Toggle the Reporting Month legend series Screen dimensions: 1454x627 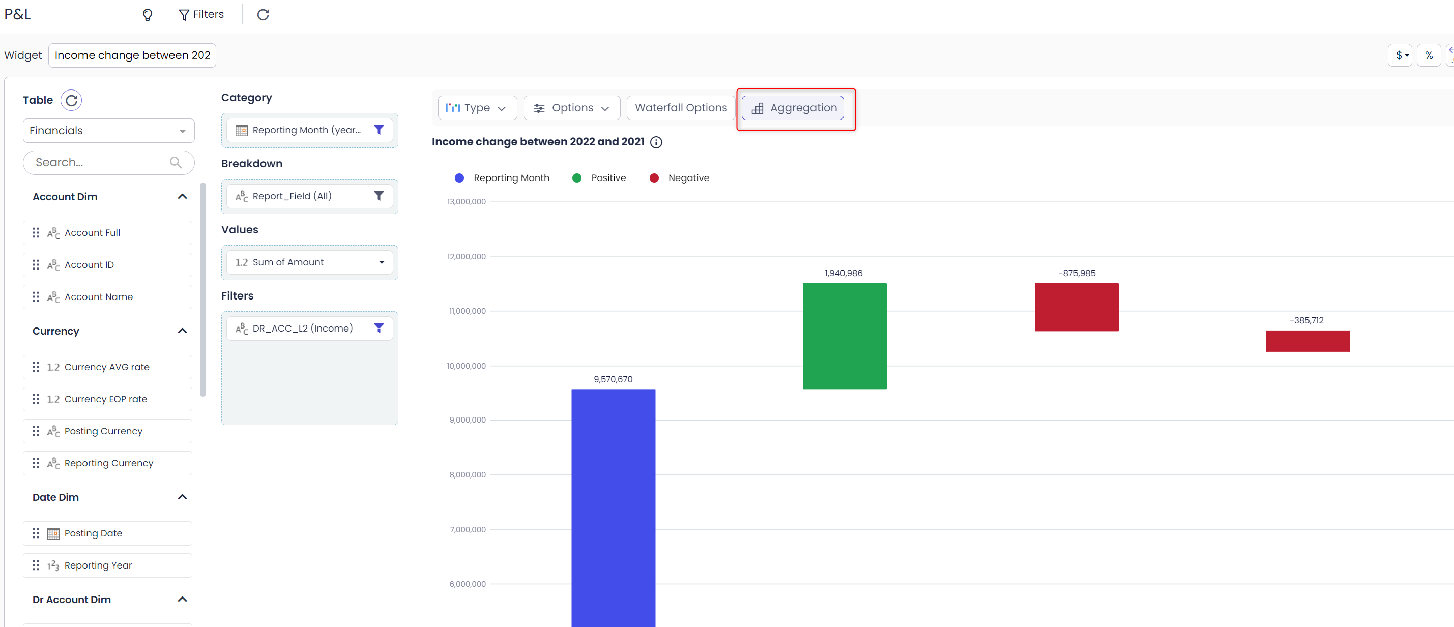point(502,178)
